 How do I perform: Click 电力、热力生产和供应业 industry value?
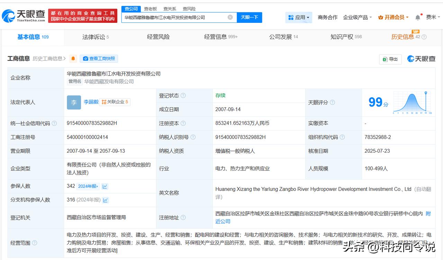242,169
